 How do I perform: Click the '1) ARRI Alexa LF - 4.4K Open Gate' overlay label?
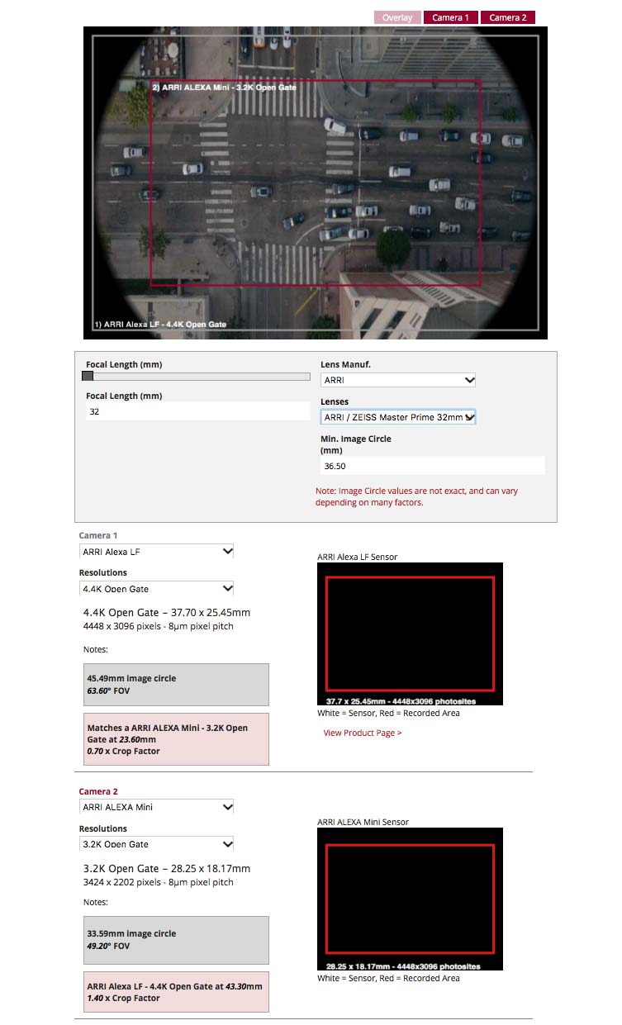click(x=160, y=325)
